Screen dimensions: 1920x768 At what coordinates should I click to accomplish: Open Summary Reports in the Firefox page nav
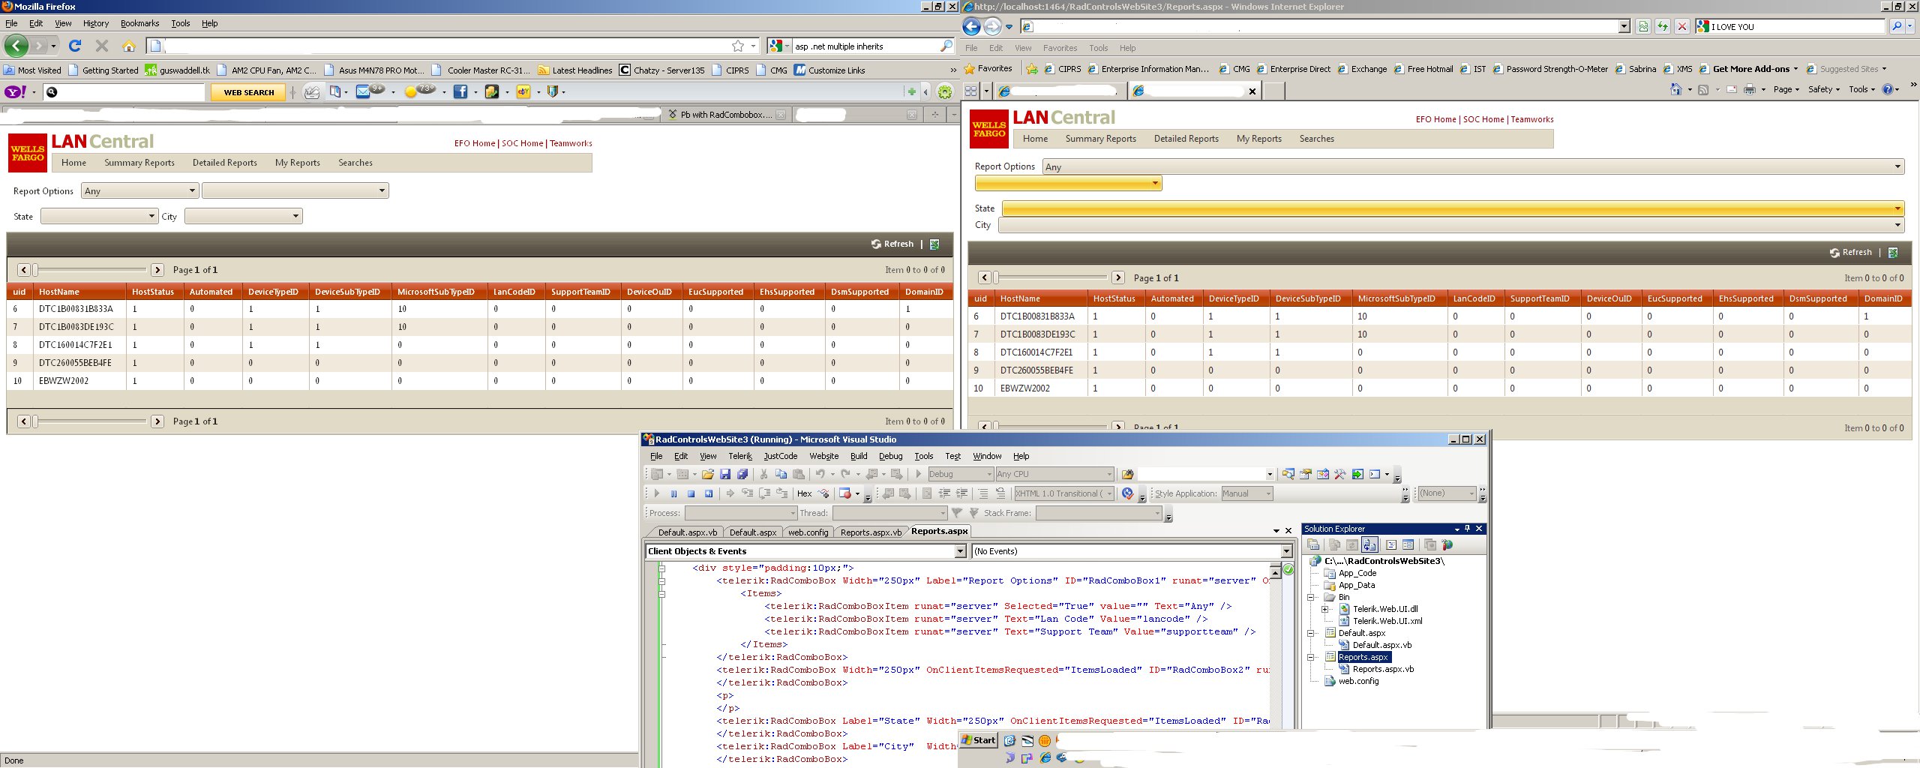(139, 163)
